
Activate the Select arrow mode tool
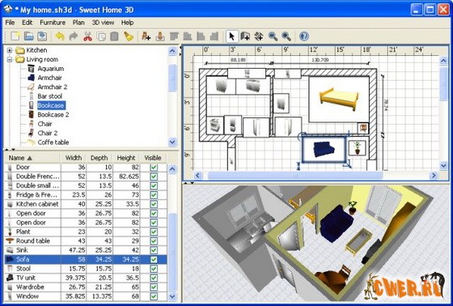pyautogui.click(x=231, y=36)
